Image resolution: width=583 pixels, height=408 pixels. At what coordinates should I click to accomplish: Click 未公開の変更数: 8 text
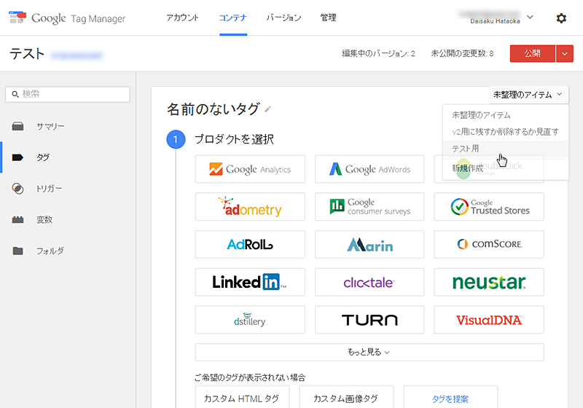462,53
